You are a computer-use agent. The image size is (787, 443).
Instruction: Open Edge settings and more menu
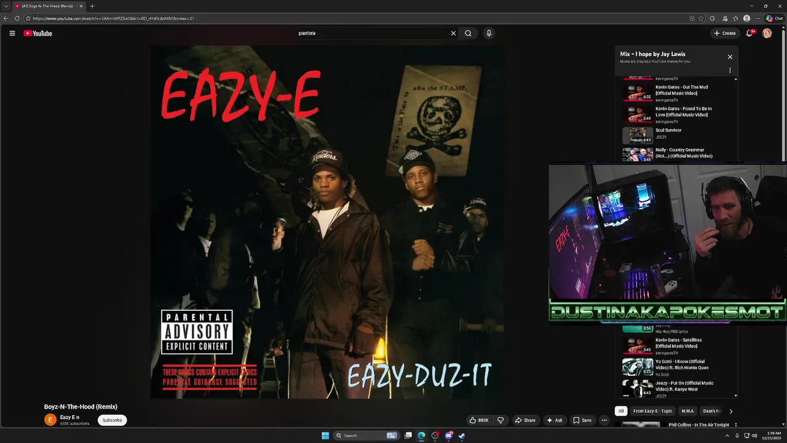coord(757,18)
